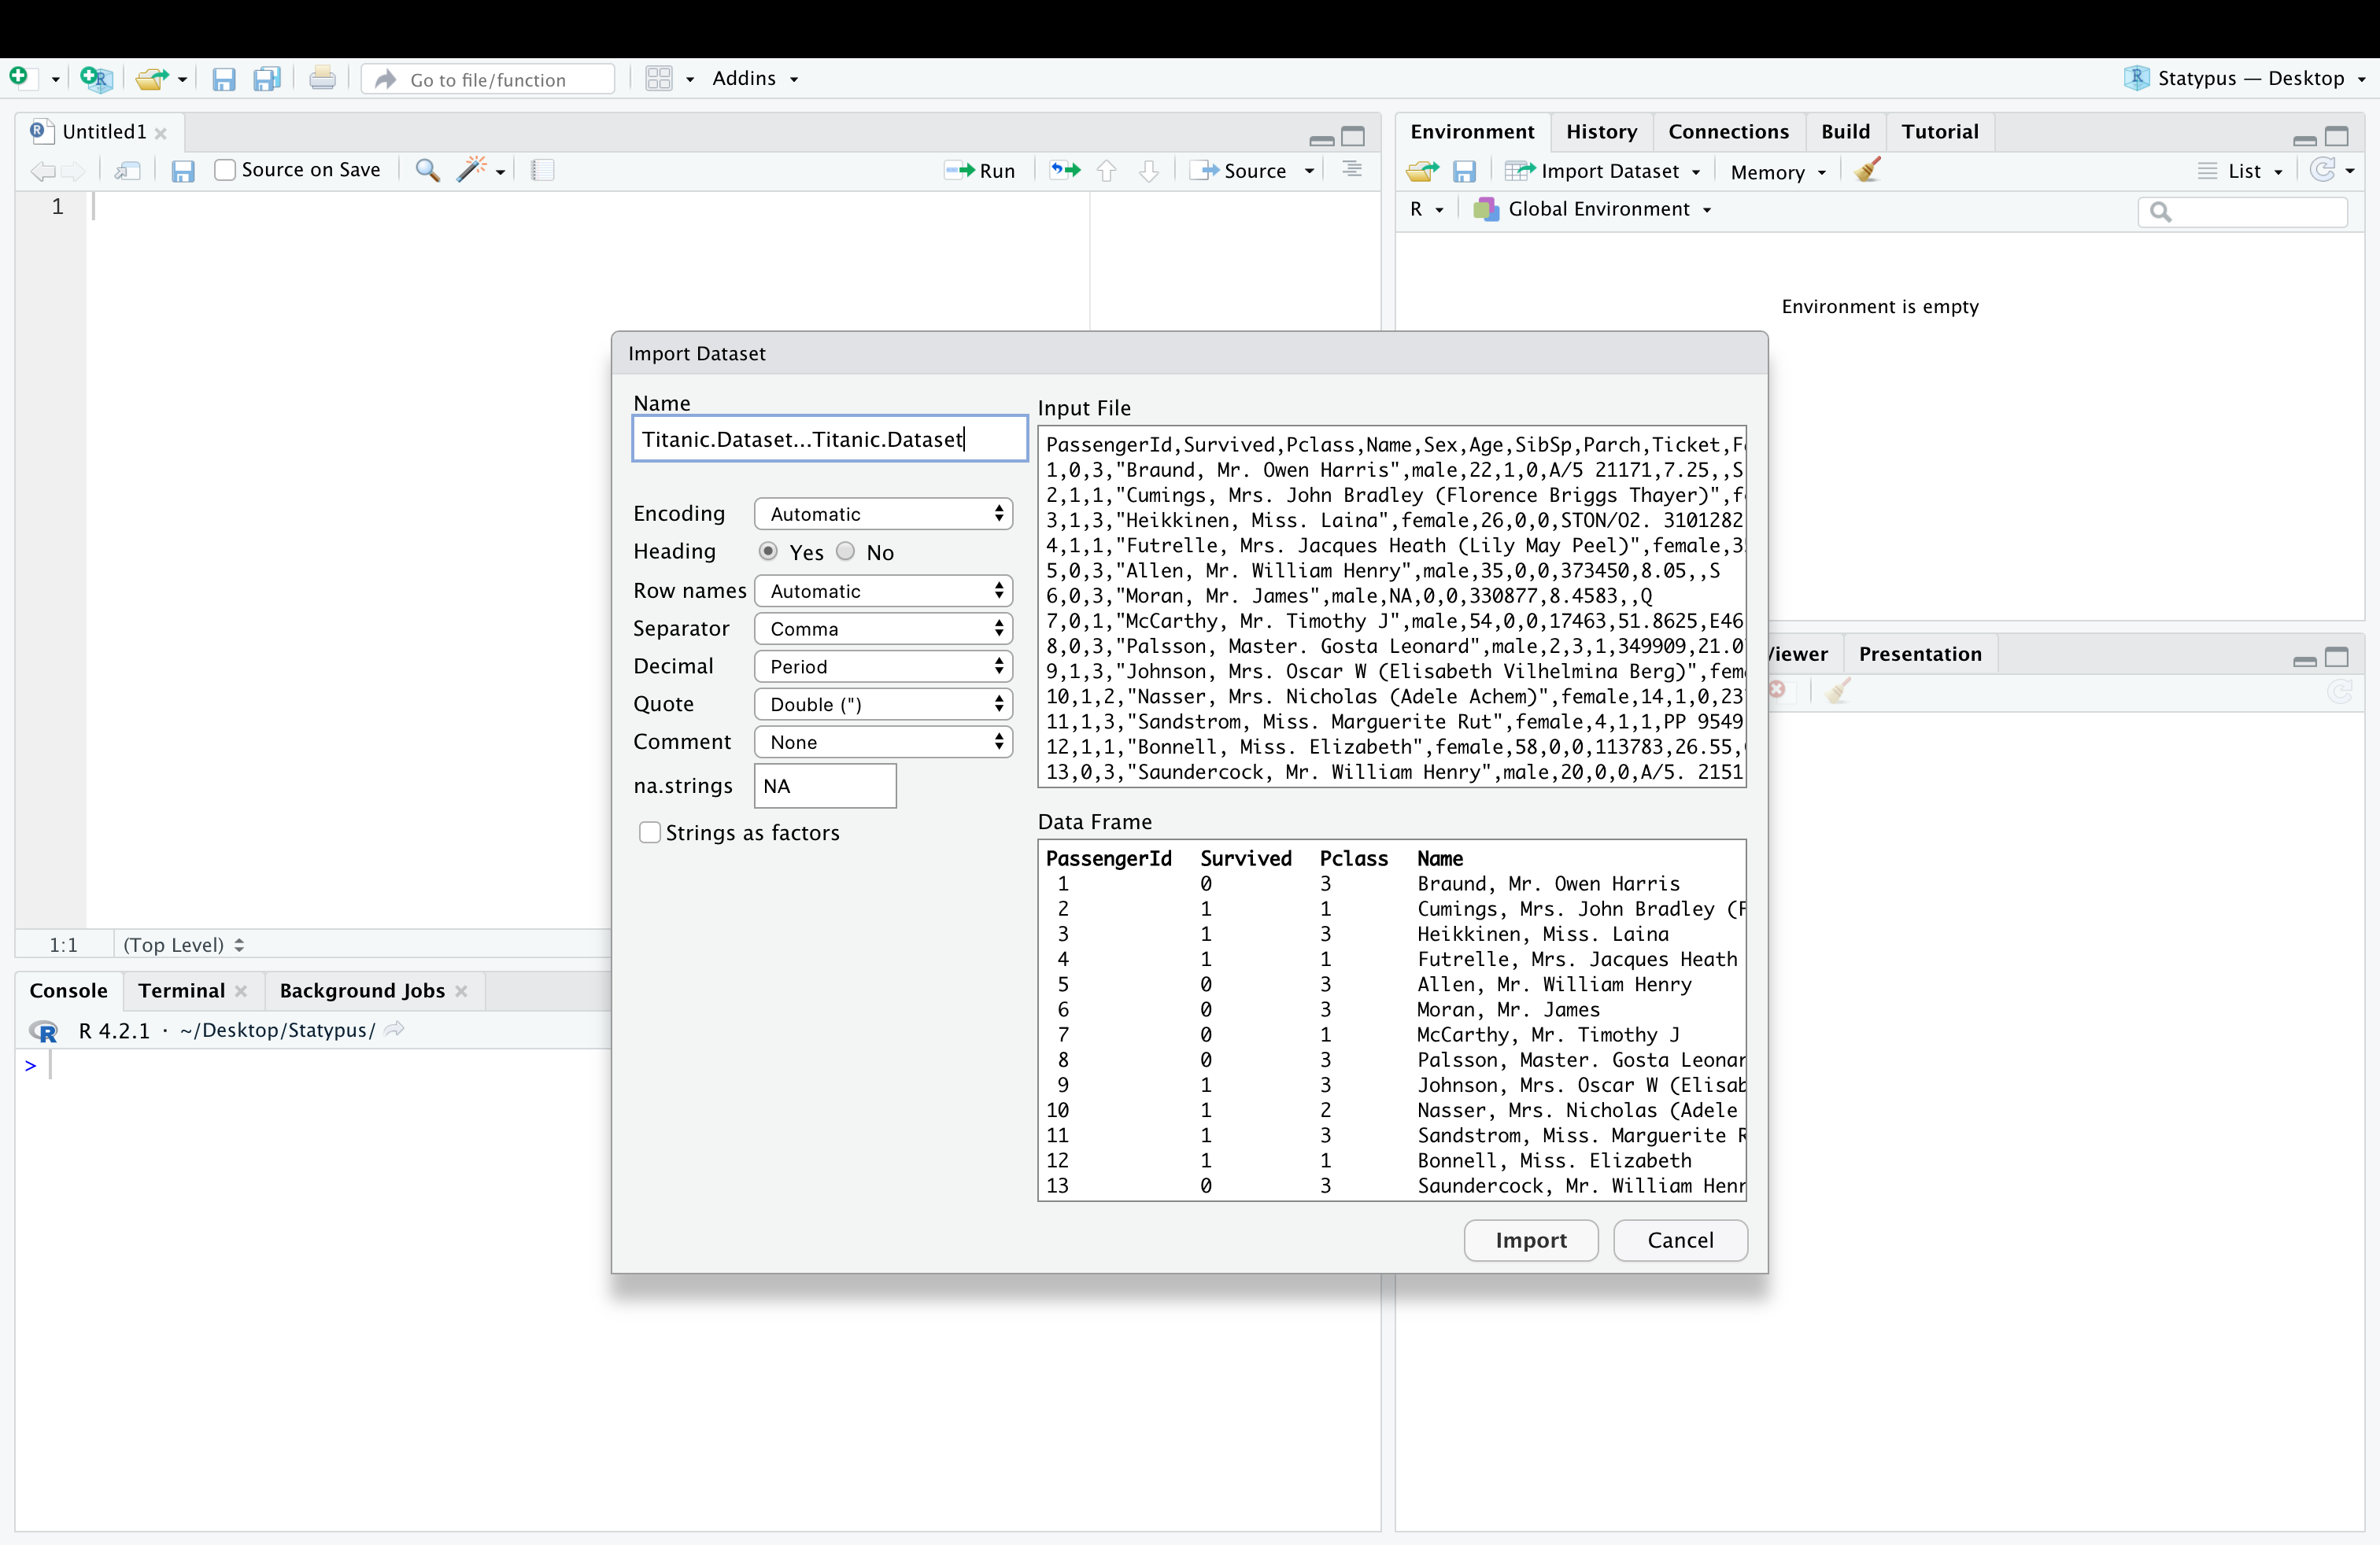Click the Run button in the editor
Image resolution: width=2380 pixels, height=1545 pixels.
pyautogui.click(x=980, y=171)
